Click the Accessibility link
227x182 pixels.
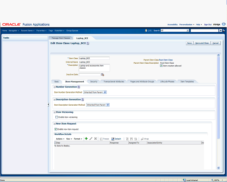click(x=172, y=25)
